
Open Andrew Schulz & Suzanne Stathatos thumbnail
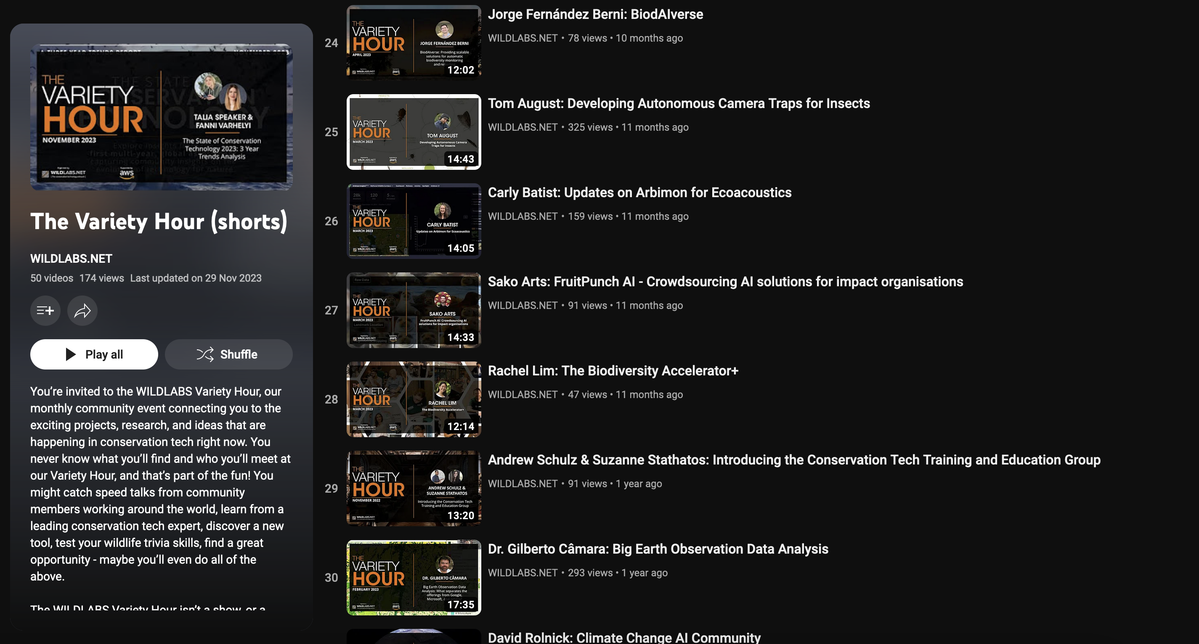pos(414,488)
